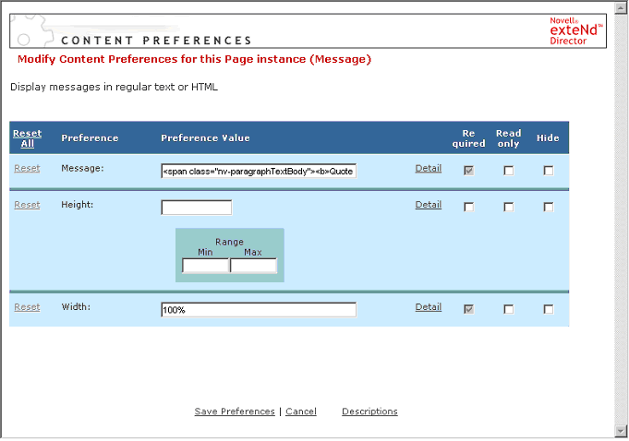Check Hide for the Height preference
Viewport: 629px width, 441px height.
549,207
